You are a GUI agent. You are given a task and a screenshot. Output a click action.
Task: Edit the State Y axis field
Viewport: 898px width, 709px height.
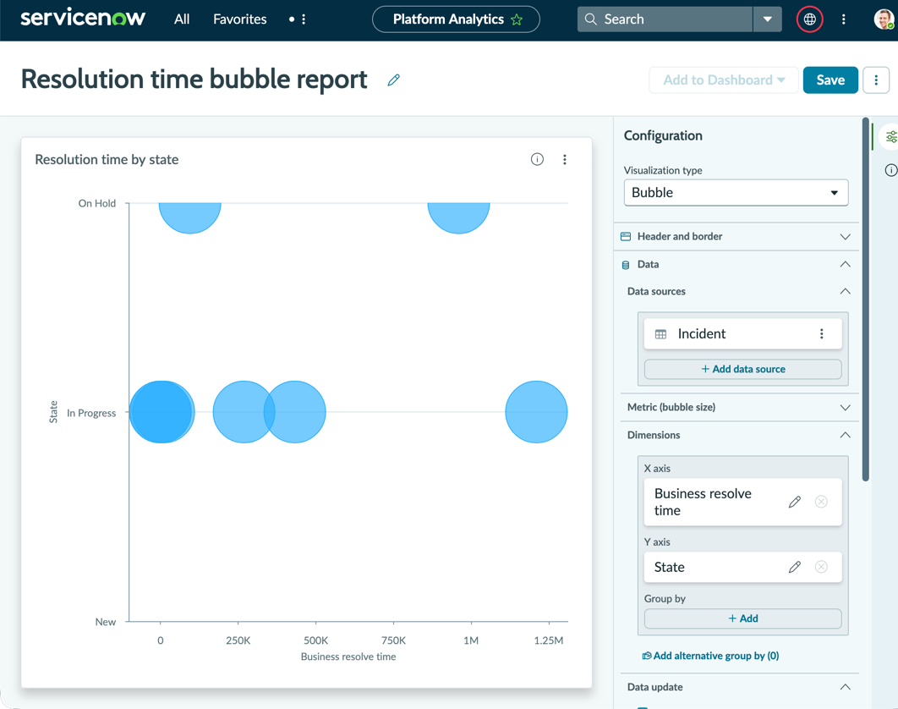click(x=794, y=567)
